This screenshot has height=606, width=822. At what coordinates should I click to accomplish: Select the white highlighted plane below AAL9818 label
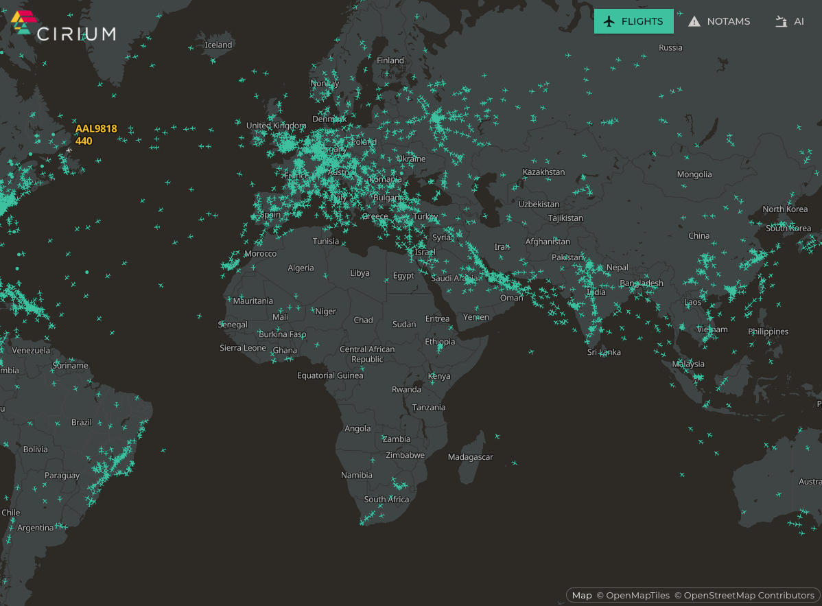(69, 150)
